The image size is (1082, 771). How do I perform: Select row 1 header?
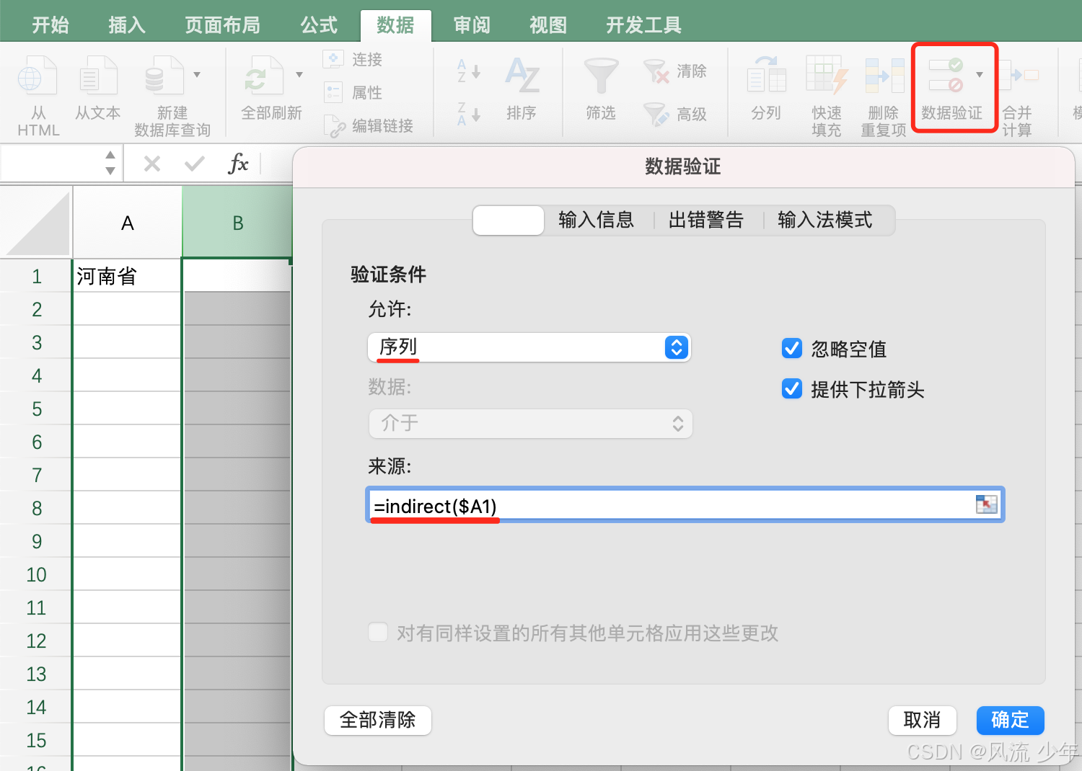pyautogui.click(x=37, y=277)
